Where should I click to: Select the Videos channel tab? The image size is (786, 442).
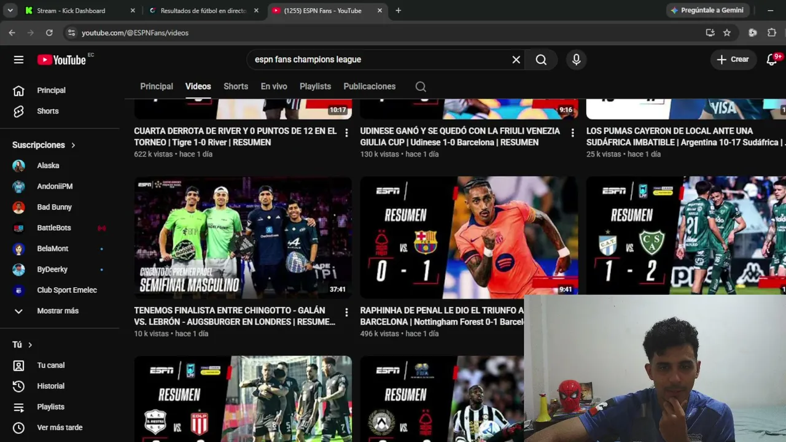click(198, 87)
